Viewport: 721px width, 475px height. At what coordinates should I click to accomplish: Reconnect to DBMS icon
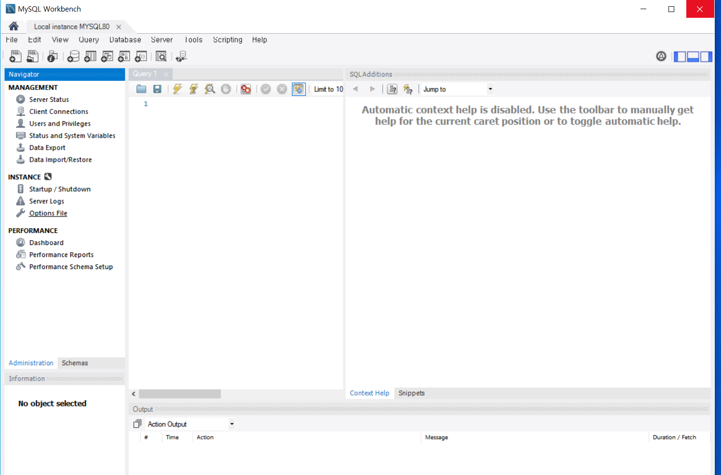181,56
